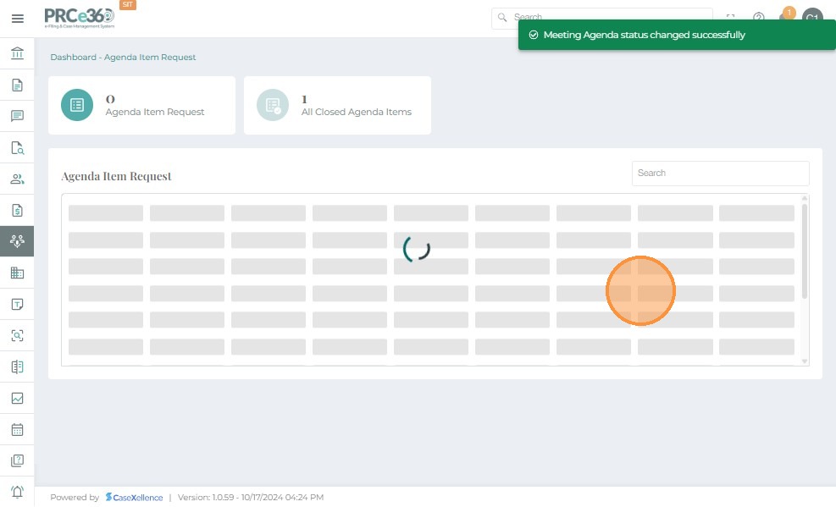Open the line chart sidebar icon
This screenshot has width=836, height=507.
click(17, 398)
